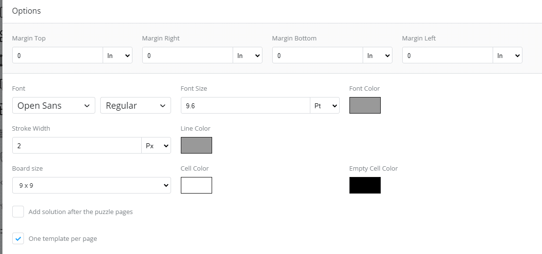Open the Margin Top unit dropdown
The image size is (542, 254).
[x=117, y=55]
